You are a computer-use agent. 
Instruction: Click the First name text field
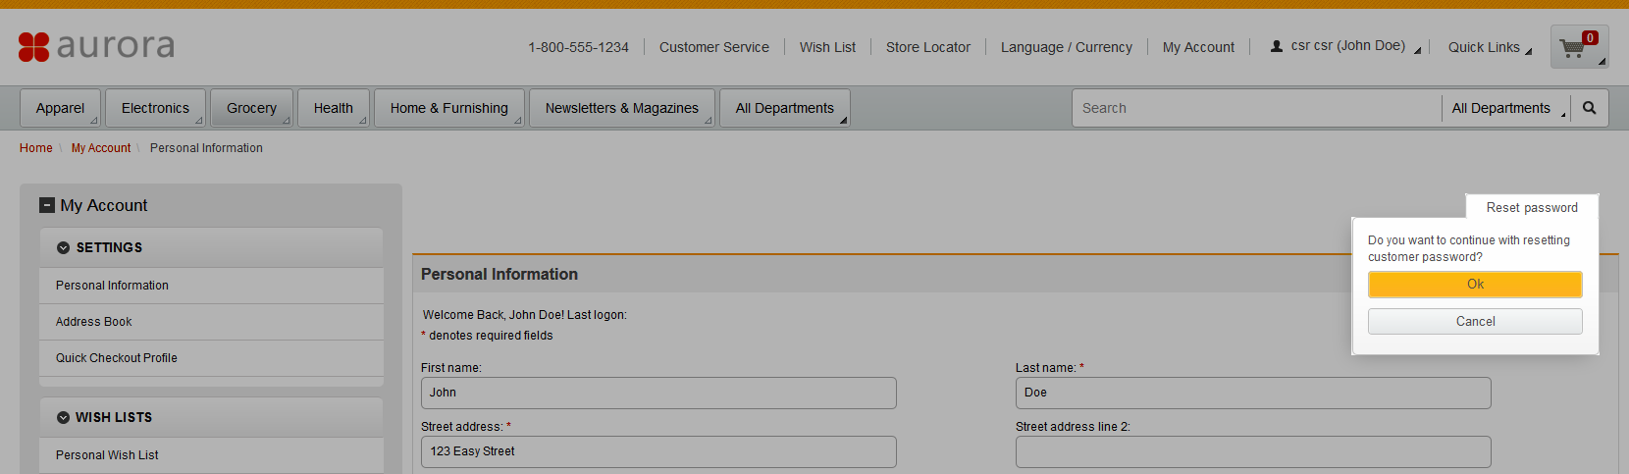(658, 393)
